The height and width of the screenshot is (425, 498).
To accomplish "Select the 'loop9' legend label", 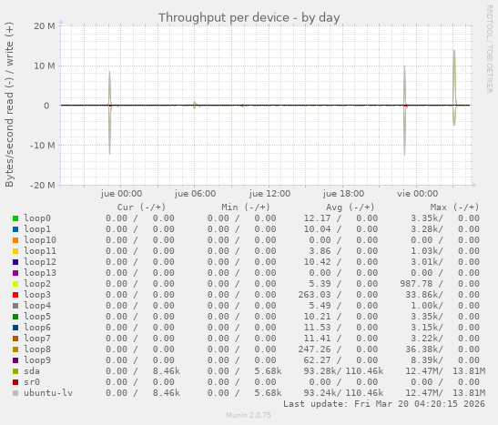I will tap(37, 360).
